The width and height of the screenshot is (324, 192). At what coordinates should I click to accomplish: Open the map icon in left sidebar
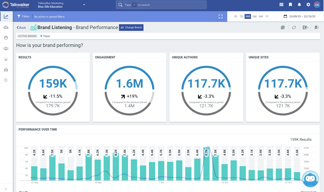[x=6, y=70]
